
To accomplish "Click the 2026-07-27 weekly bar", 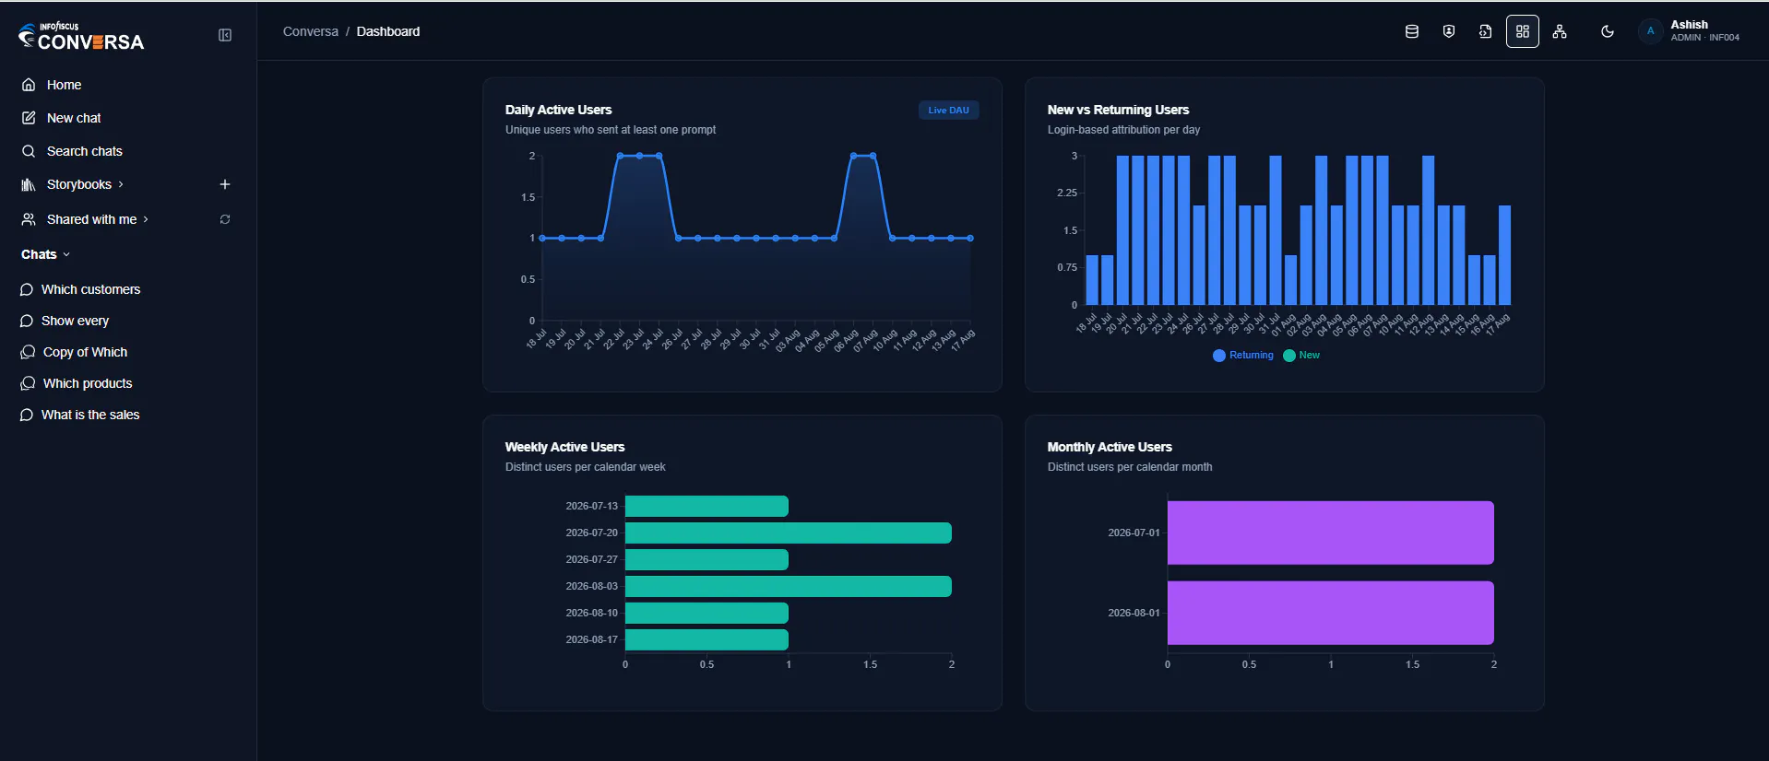I will tap(706, 559).
